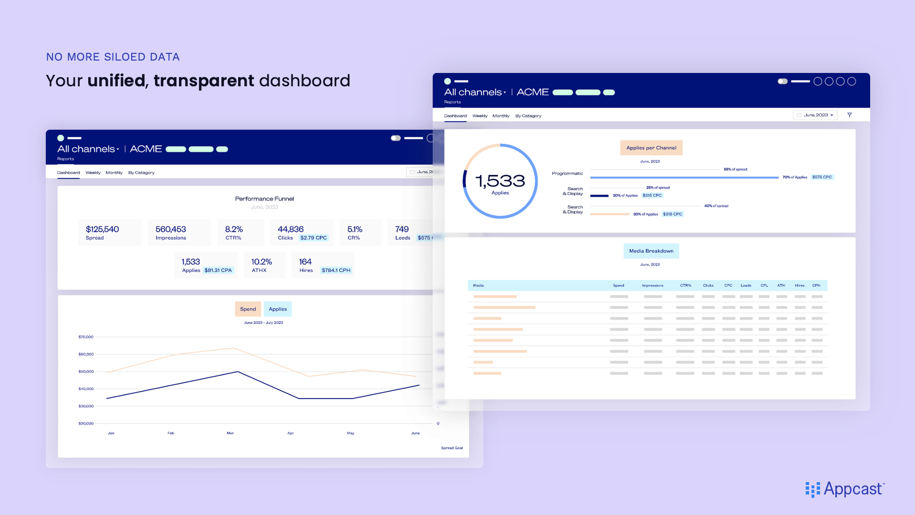Open the June, 2023 date selector
Screen dimensions: 915x515
[815, 115]
